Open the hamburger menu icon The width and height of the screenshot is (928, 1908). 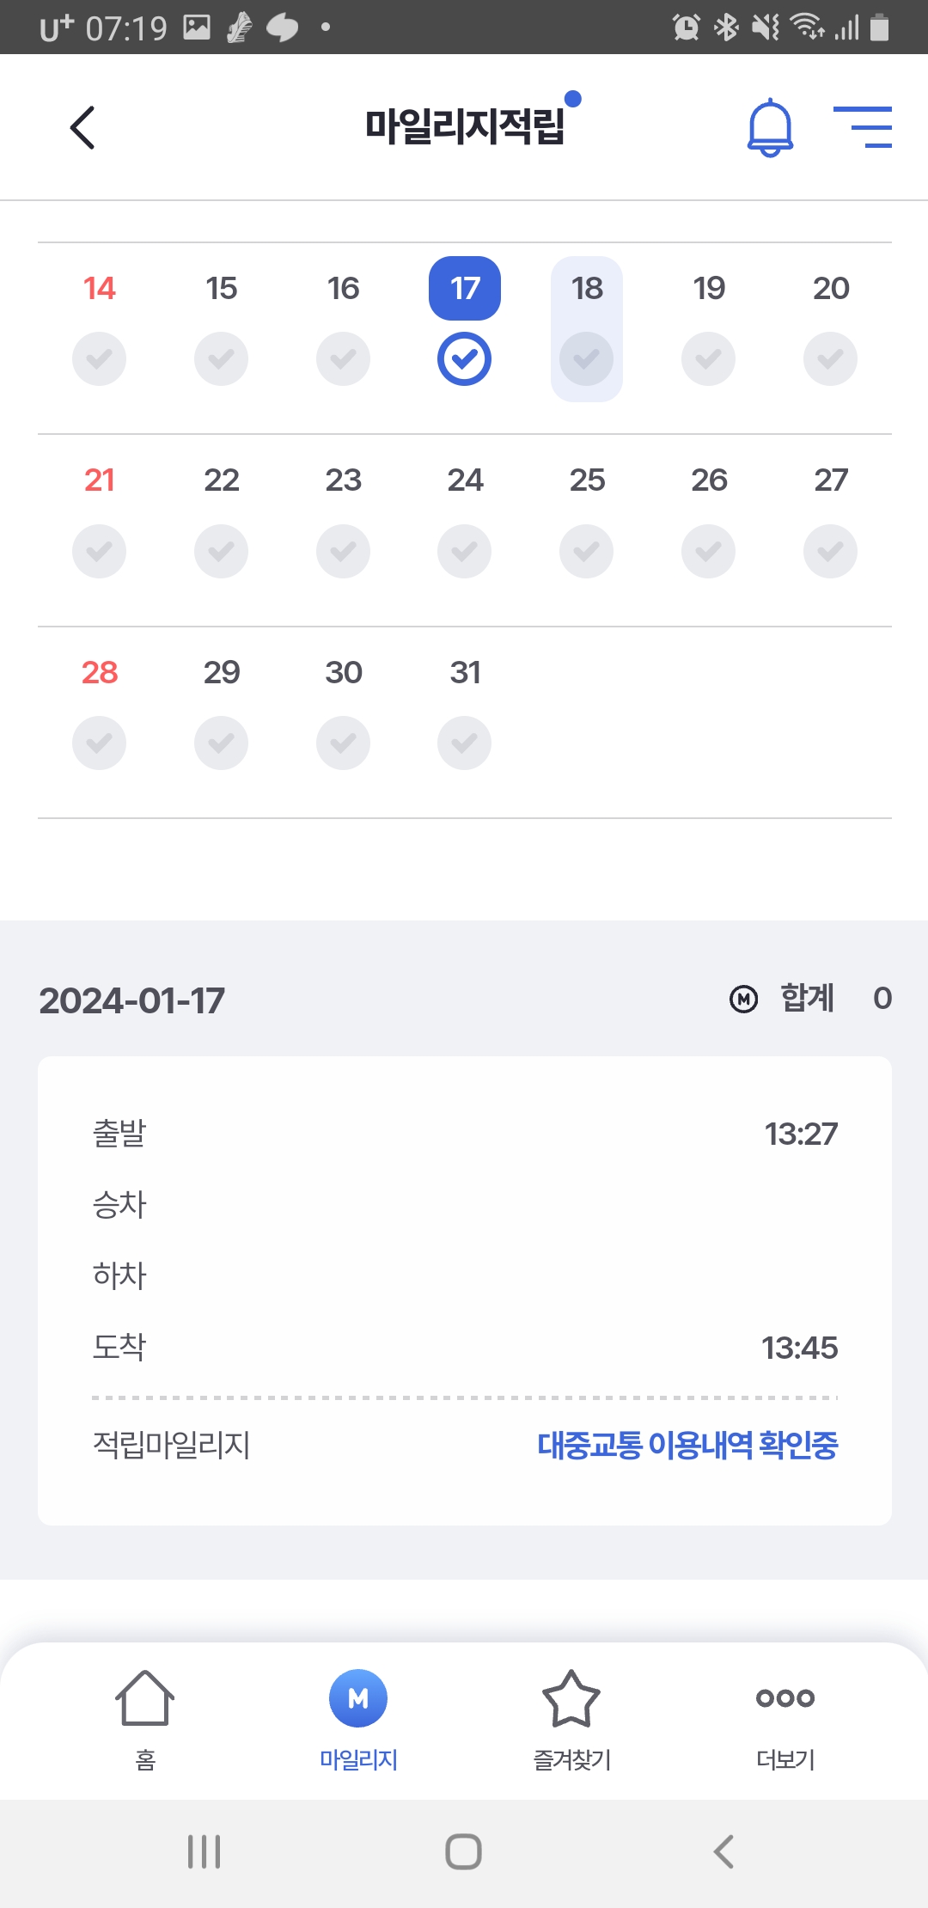click(x=863, y=127)
